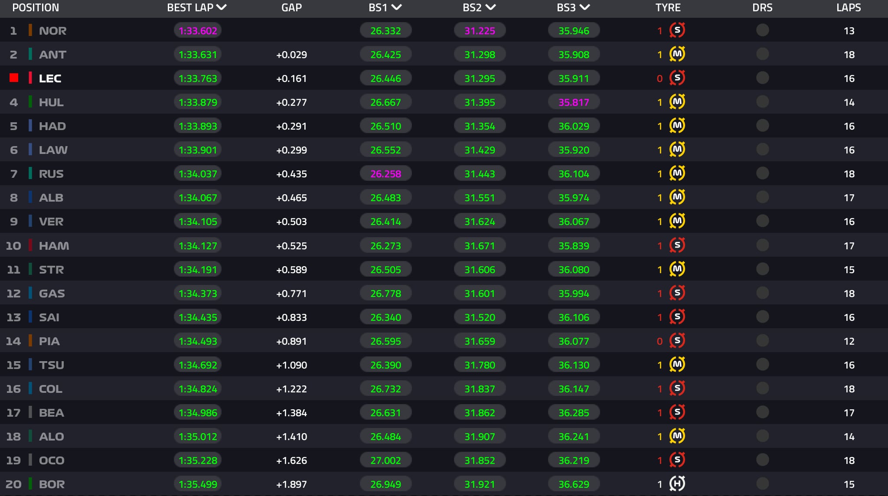
Task: Open the BS3 column dropdown chevron
Action: 584,7
